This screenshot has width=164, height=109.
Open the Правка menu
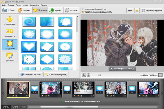click(x=11, y=5)
